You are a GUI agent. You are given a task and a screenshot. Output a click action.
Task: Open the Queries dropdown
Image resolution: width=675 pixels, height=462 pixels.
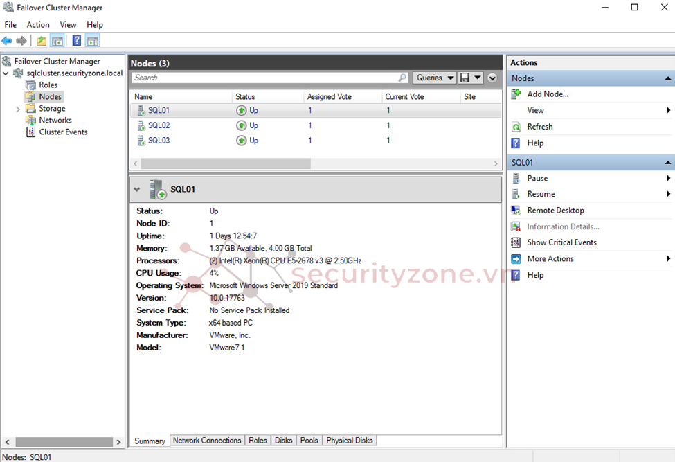point(435,78)
